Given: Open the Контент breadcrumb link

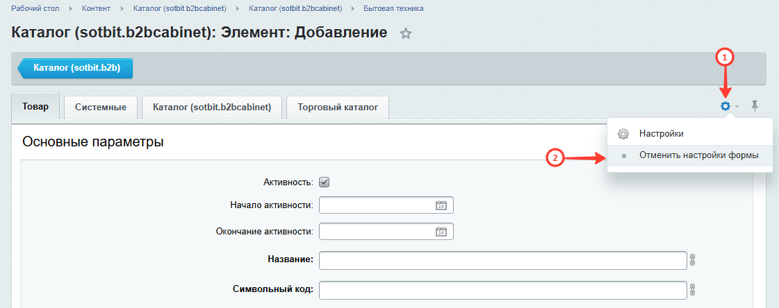Looking at the screenshot, I should click(97, 9).
